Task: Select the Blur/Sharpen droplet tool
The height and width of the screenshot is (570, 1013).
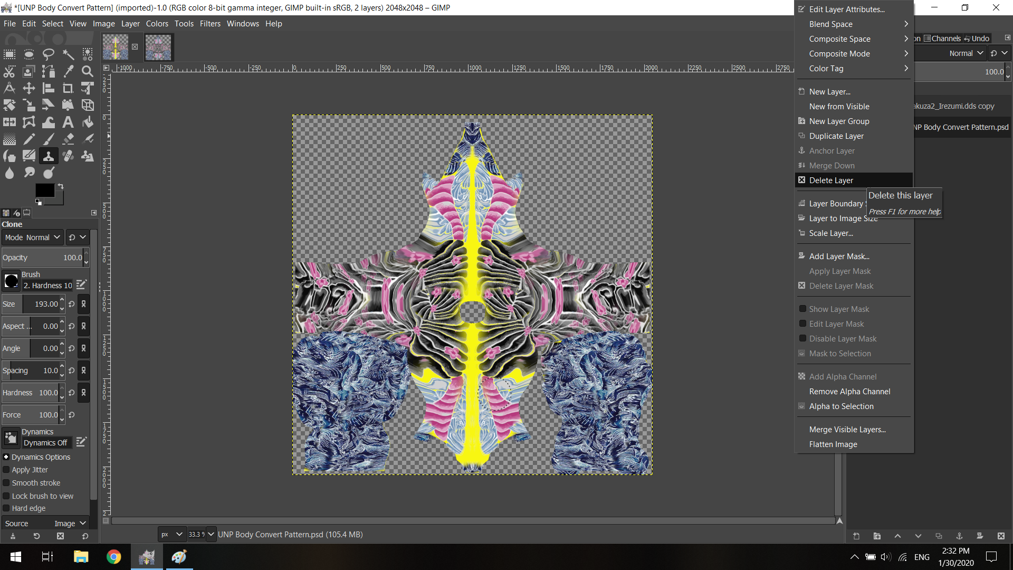Action: 9,173
